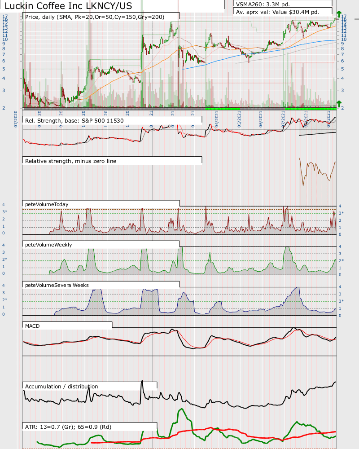The height and width of the screenshot is (449, 359).
Task: Click the tallest peak of the green ATR line
Action: (x=181, y=409)
